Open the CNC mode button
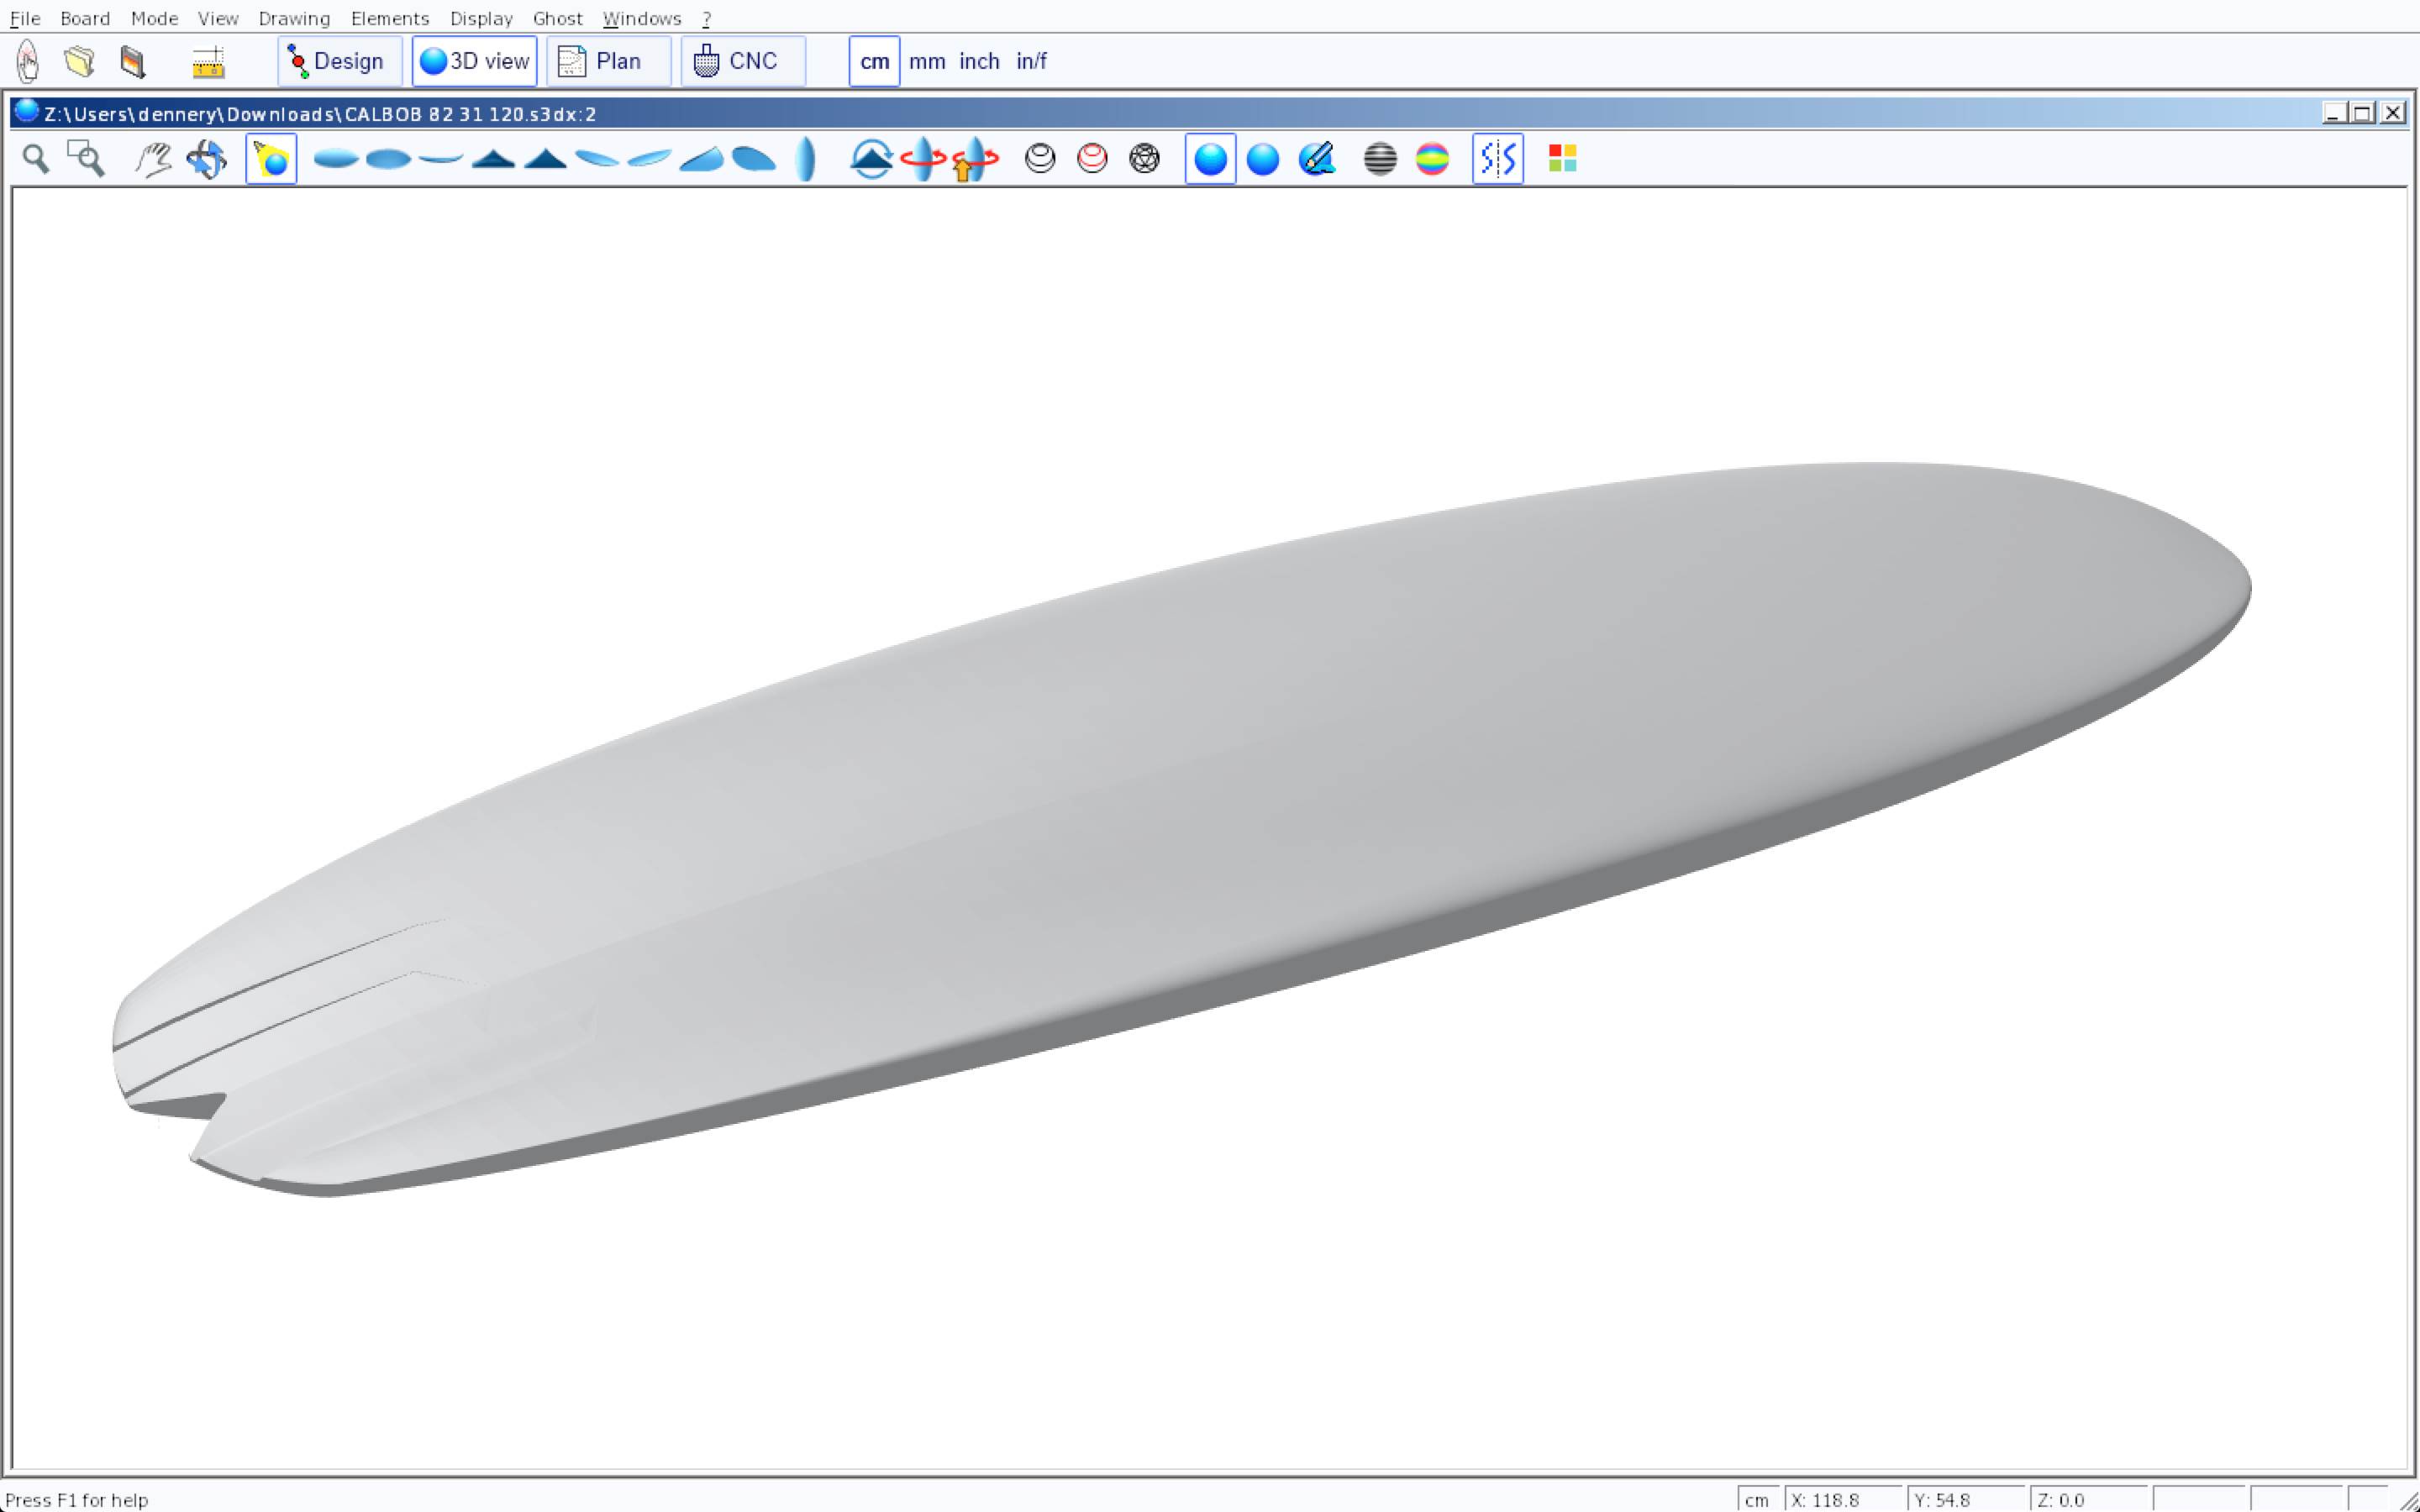The width and height of the screenshot is (2420, 1512). coord(742,61)
